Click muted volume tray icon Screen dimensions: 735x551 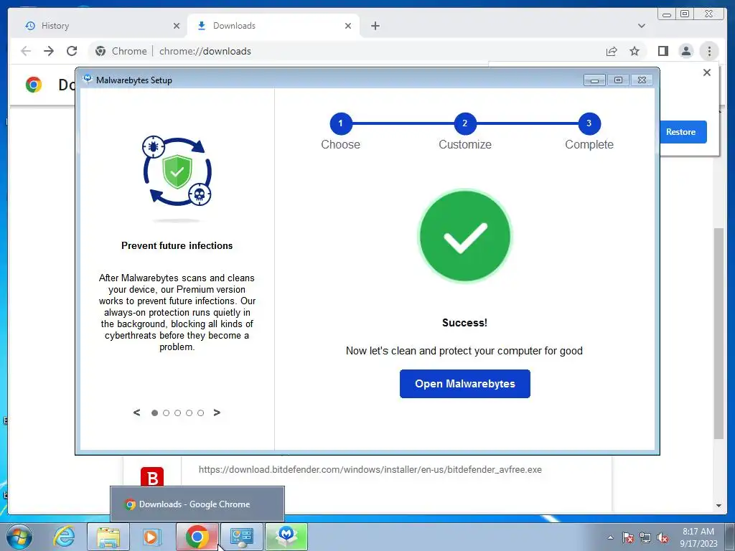click(663, 537)
